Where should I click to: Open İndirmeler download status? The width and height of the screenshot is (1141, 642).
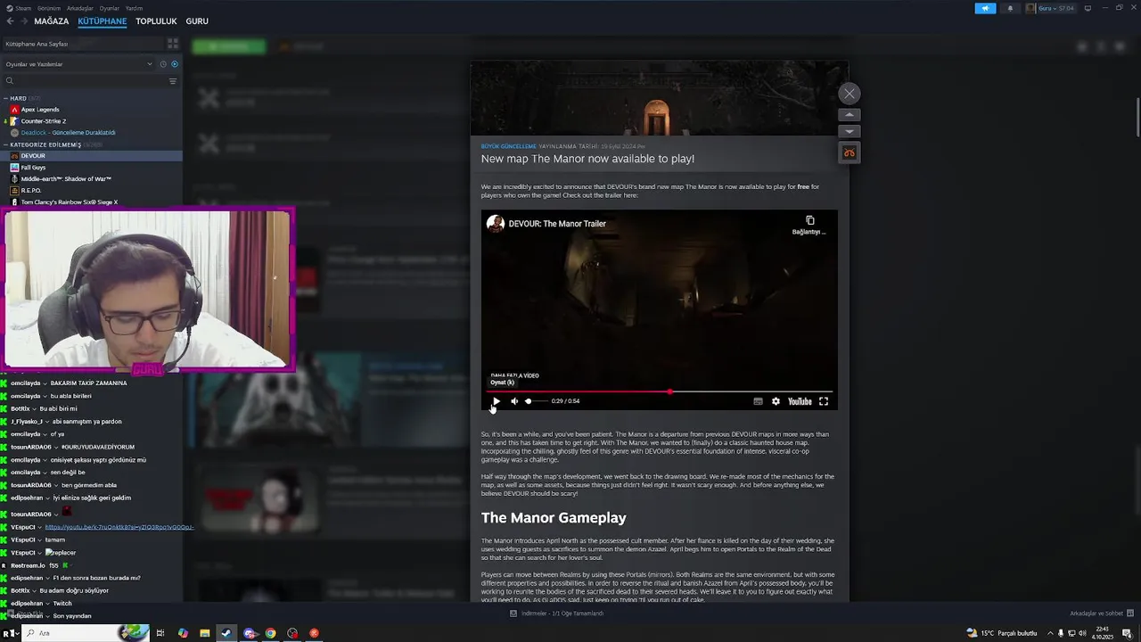(556, 613)
